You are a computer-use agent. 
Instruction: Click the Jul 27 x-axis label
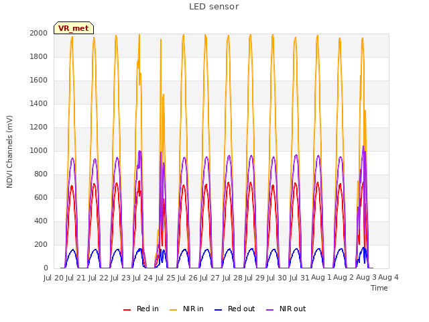[210, 278]
